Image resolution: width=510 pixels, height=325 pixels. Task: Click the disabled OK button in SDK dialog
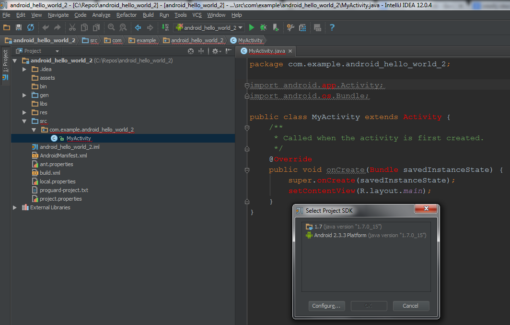369,306
